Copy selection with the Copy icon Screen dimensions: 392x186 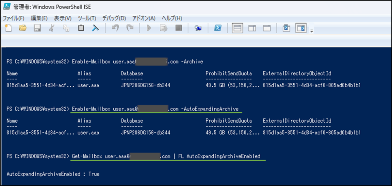pyautogui.click(x=66, y=28)
